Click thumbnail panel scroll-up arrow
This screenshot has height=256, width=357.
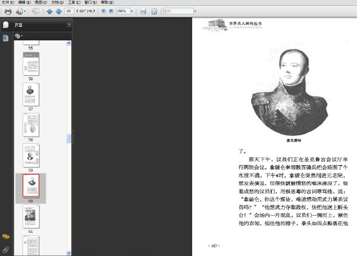coord(69,43)
